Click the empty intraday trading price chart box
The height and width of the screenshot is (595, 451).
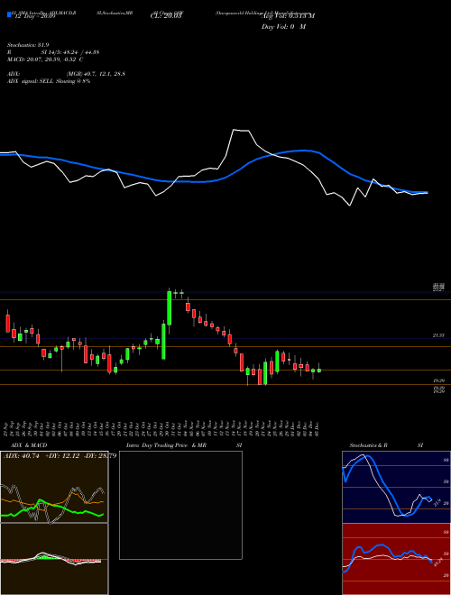[x=180, y=505]
